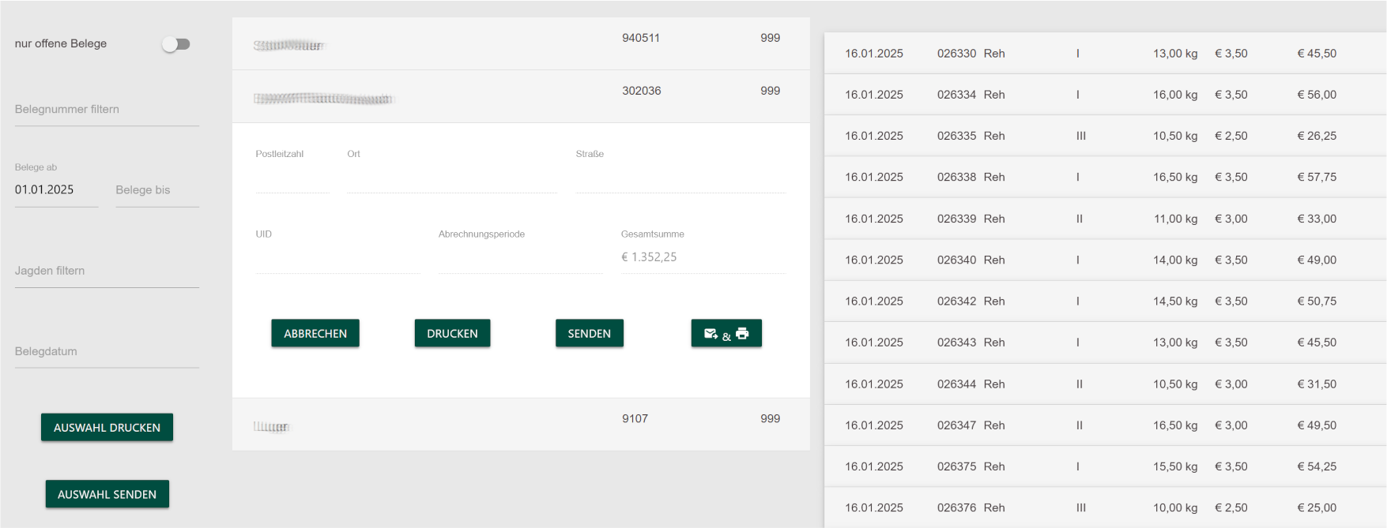This screenshot has height=528, width=1387.
Task: Expand the row with number 9107
Action: tap(520, 425)
